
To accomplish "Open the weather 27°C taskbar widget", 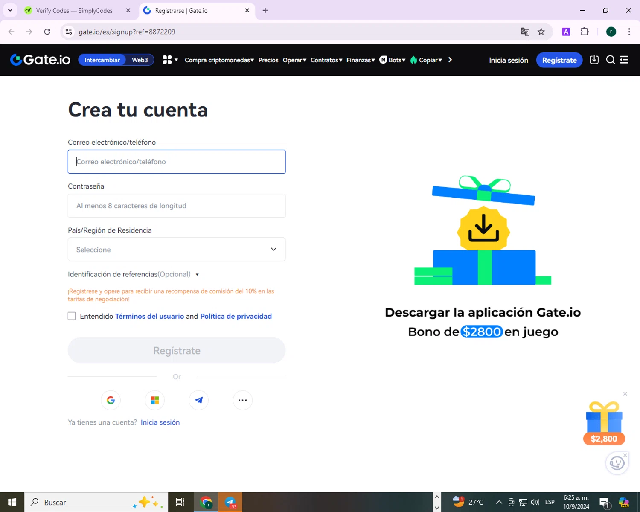I will pyautogui.click(x=468, y=502).
